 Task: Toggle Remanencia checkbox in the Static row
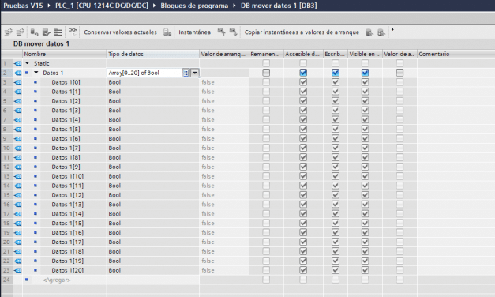pos(266,63)
